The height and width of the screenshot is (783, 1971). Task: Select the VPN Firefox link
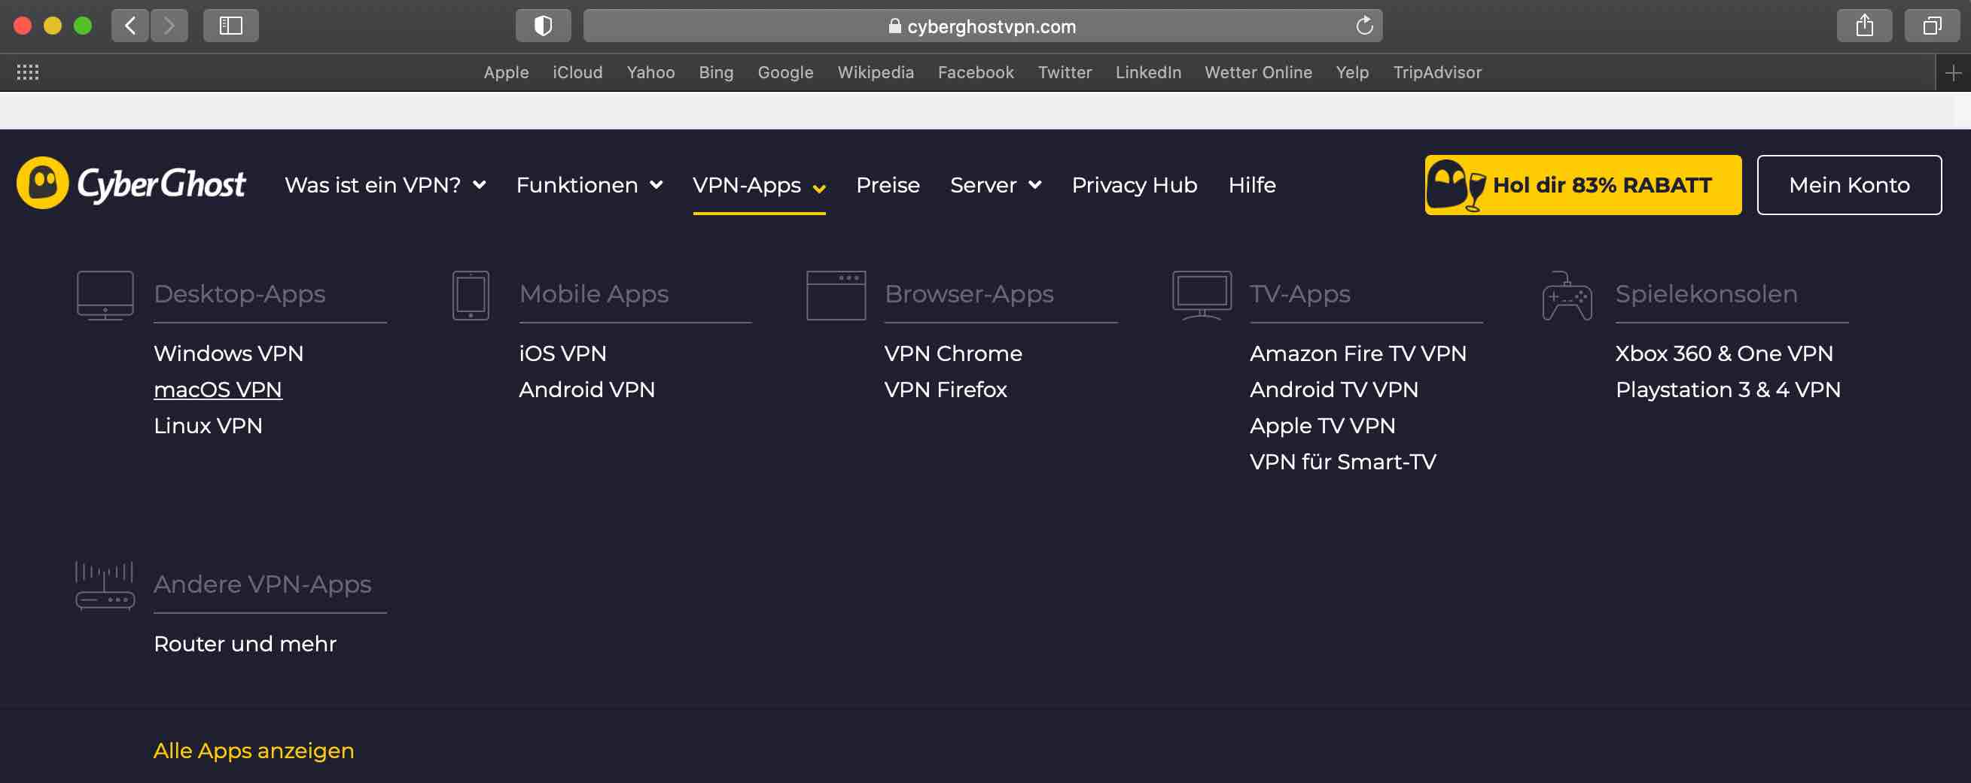click(946, 389)
